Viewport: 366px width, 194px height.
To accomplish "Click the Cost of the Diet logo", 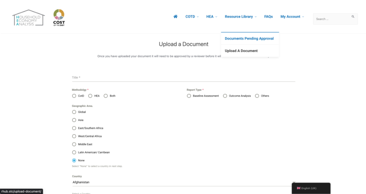I will [59, 18].
